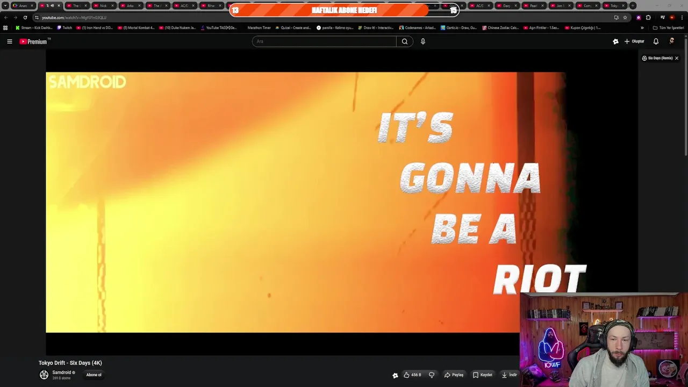Click the sparkle icon beside Oluştur

click(x=615, y=41)
